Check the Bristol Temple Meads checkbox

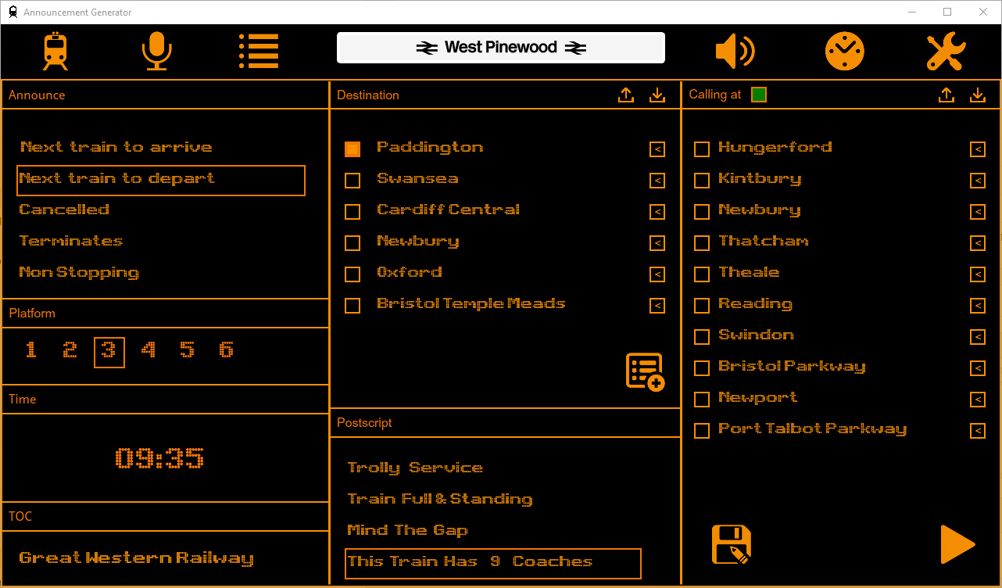tap(352, 306)
